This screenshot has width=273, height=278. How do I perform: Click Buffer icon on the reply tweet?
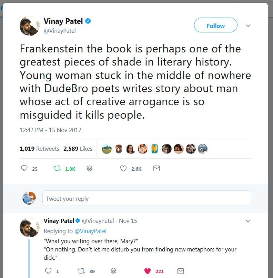pyautogui.click(x=113, y=271)
